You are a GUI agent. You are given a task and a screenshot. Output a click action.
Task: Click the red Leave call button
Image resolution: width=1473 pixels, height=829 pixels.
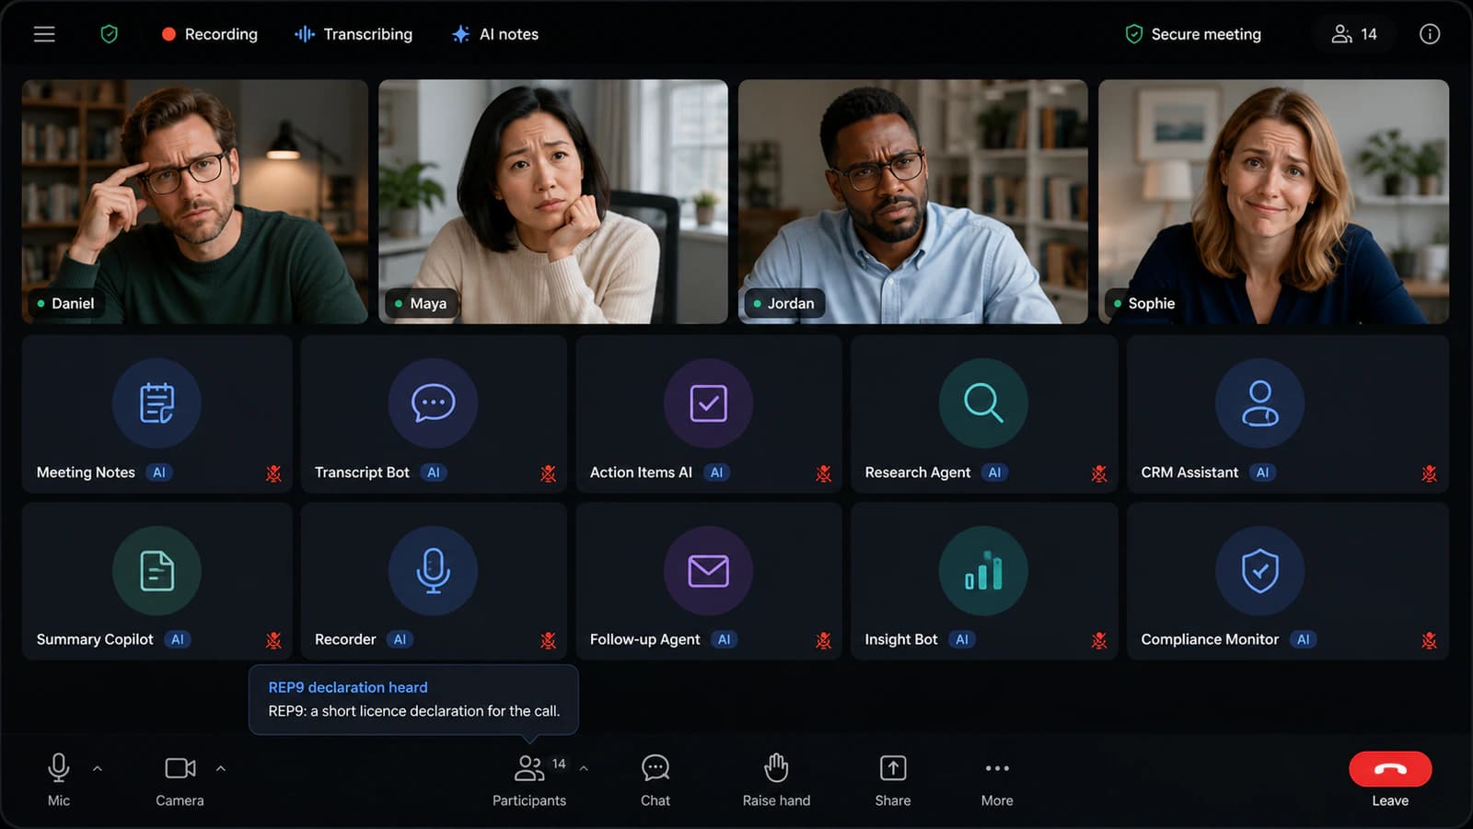pos(1390,769)
